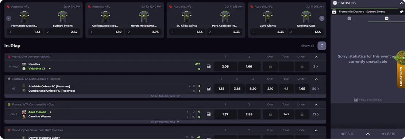405x139 pixels.
Task: Collapse all In-Play sections button
Action: click(322, 46)
